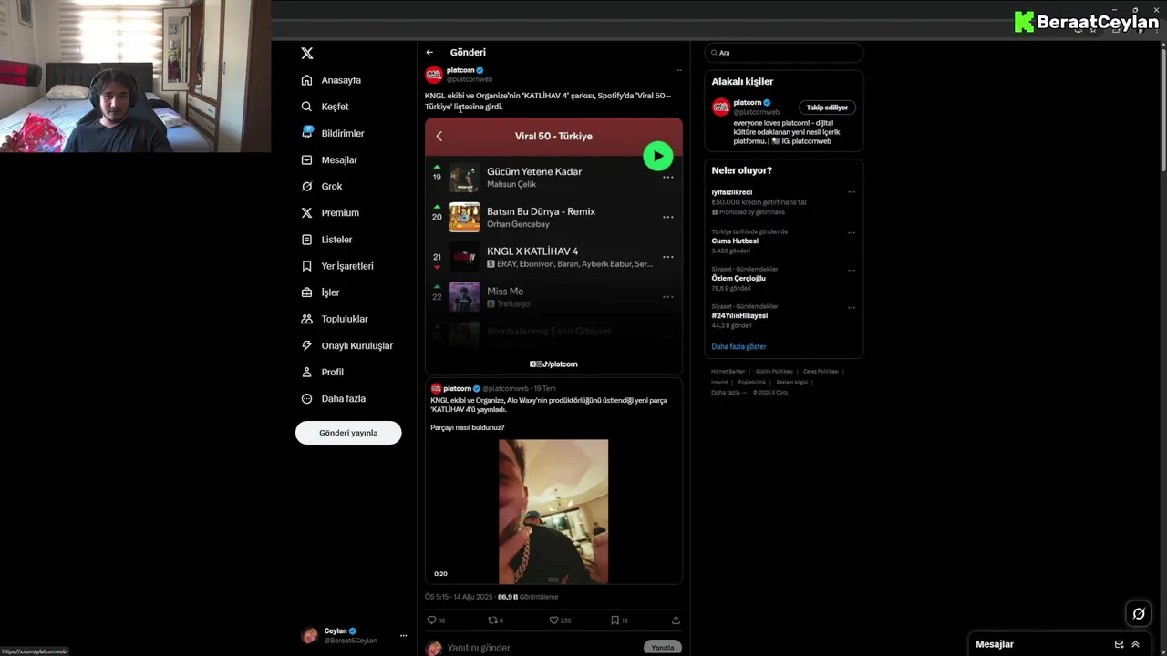The height and width of the screenshot is (656, 1167).
Task: Open Hizmet Şartları footer link
Action: click(x=728, y=372)
